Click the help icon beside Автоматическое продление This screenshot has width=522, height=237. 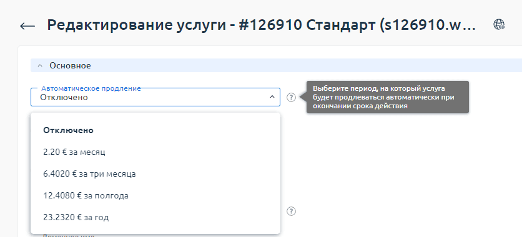click(292, 98)
